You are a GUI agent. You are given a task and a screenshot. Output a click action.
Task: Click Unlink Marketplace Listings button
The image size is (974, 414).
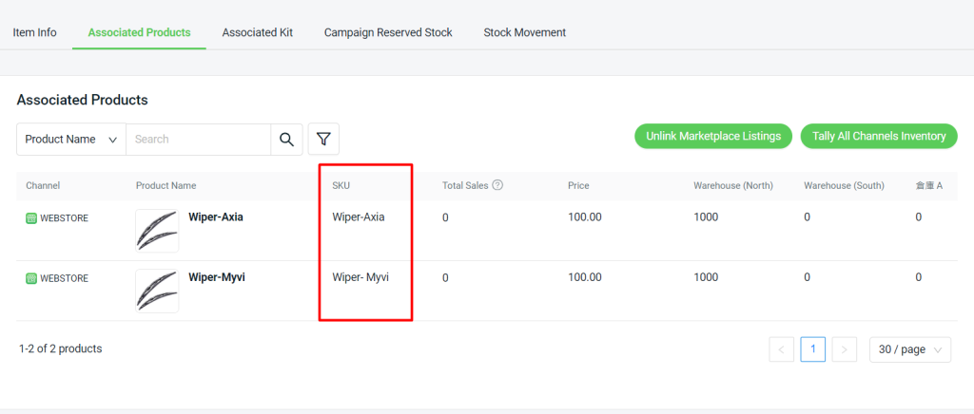click(x=713, y=137)
